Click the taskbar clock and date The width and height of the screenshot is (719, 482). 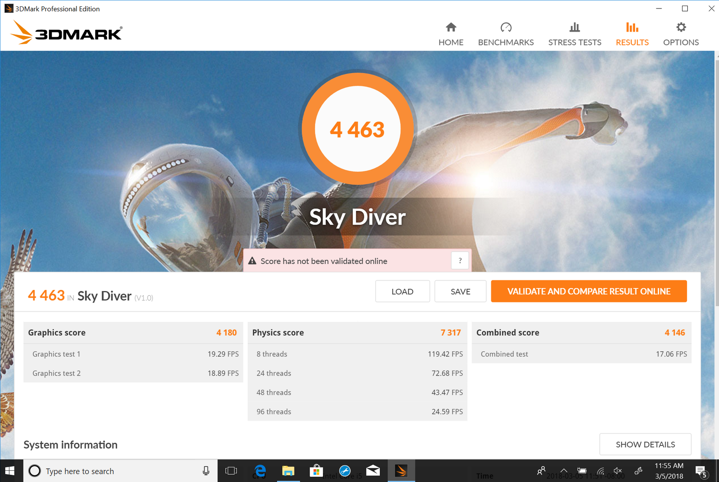[669, 471]
